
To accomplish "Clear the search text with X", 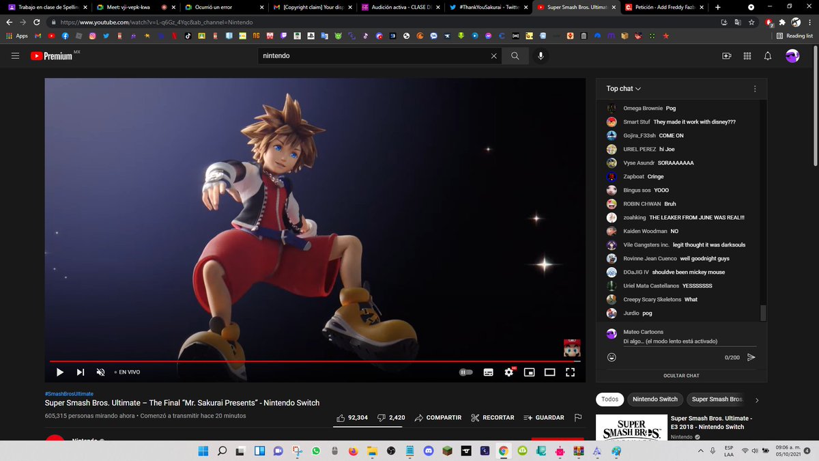I will coord(494,56).
